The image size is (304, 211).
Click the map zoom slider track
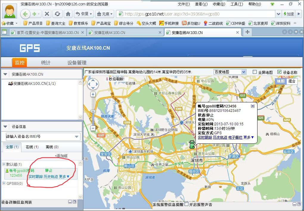[x=93, y=111]
